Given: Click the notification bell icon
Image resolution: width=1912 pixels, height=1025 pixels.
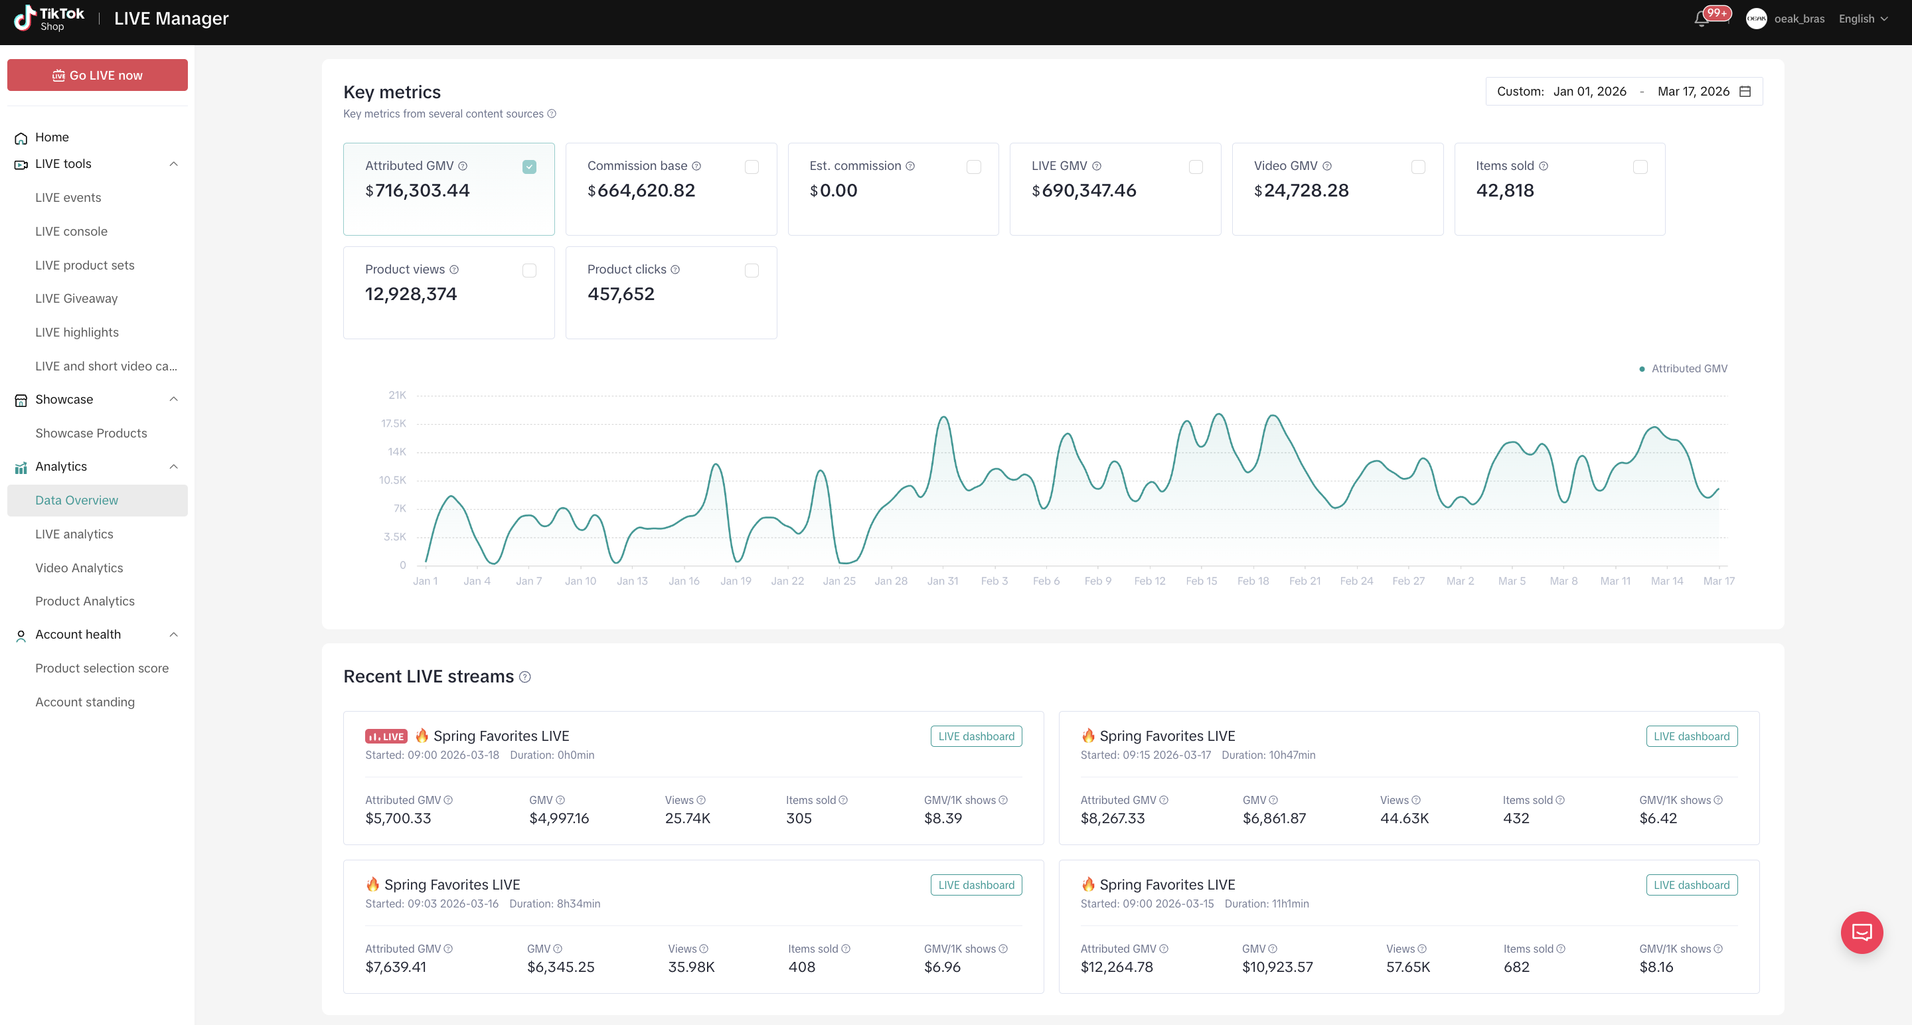Looking at the screenshot, I should pyautogui.click(x=1702, y=19).
